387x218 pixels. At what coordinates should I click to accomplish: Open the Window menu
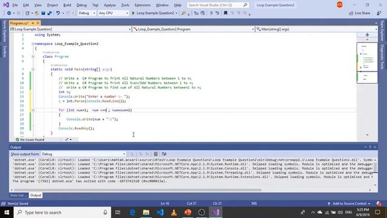click(162, 5)
